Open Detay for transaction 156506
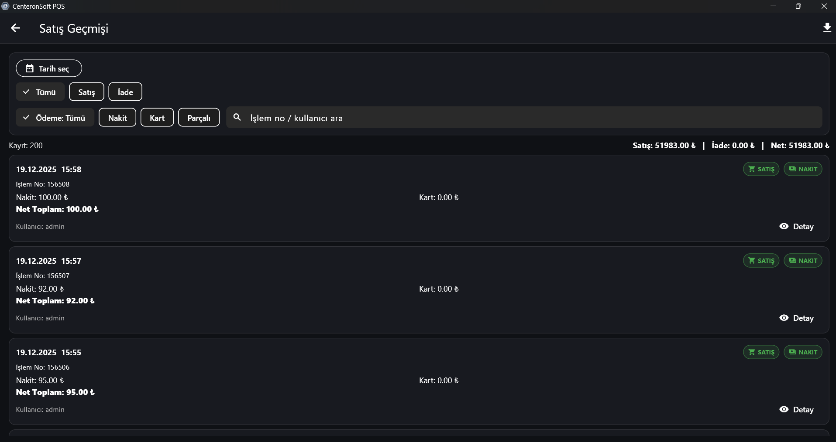 point(797,409)
